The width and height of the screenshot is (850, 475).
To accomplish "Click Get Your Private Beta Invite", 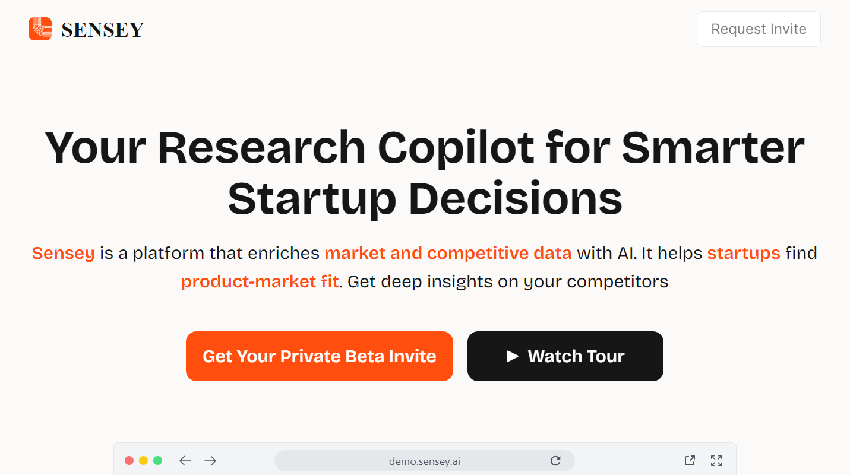I will [319, 356].
